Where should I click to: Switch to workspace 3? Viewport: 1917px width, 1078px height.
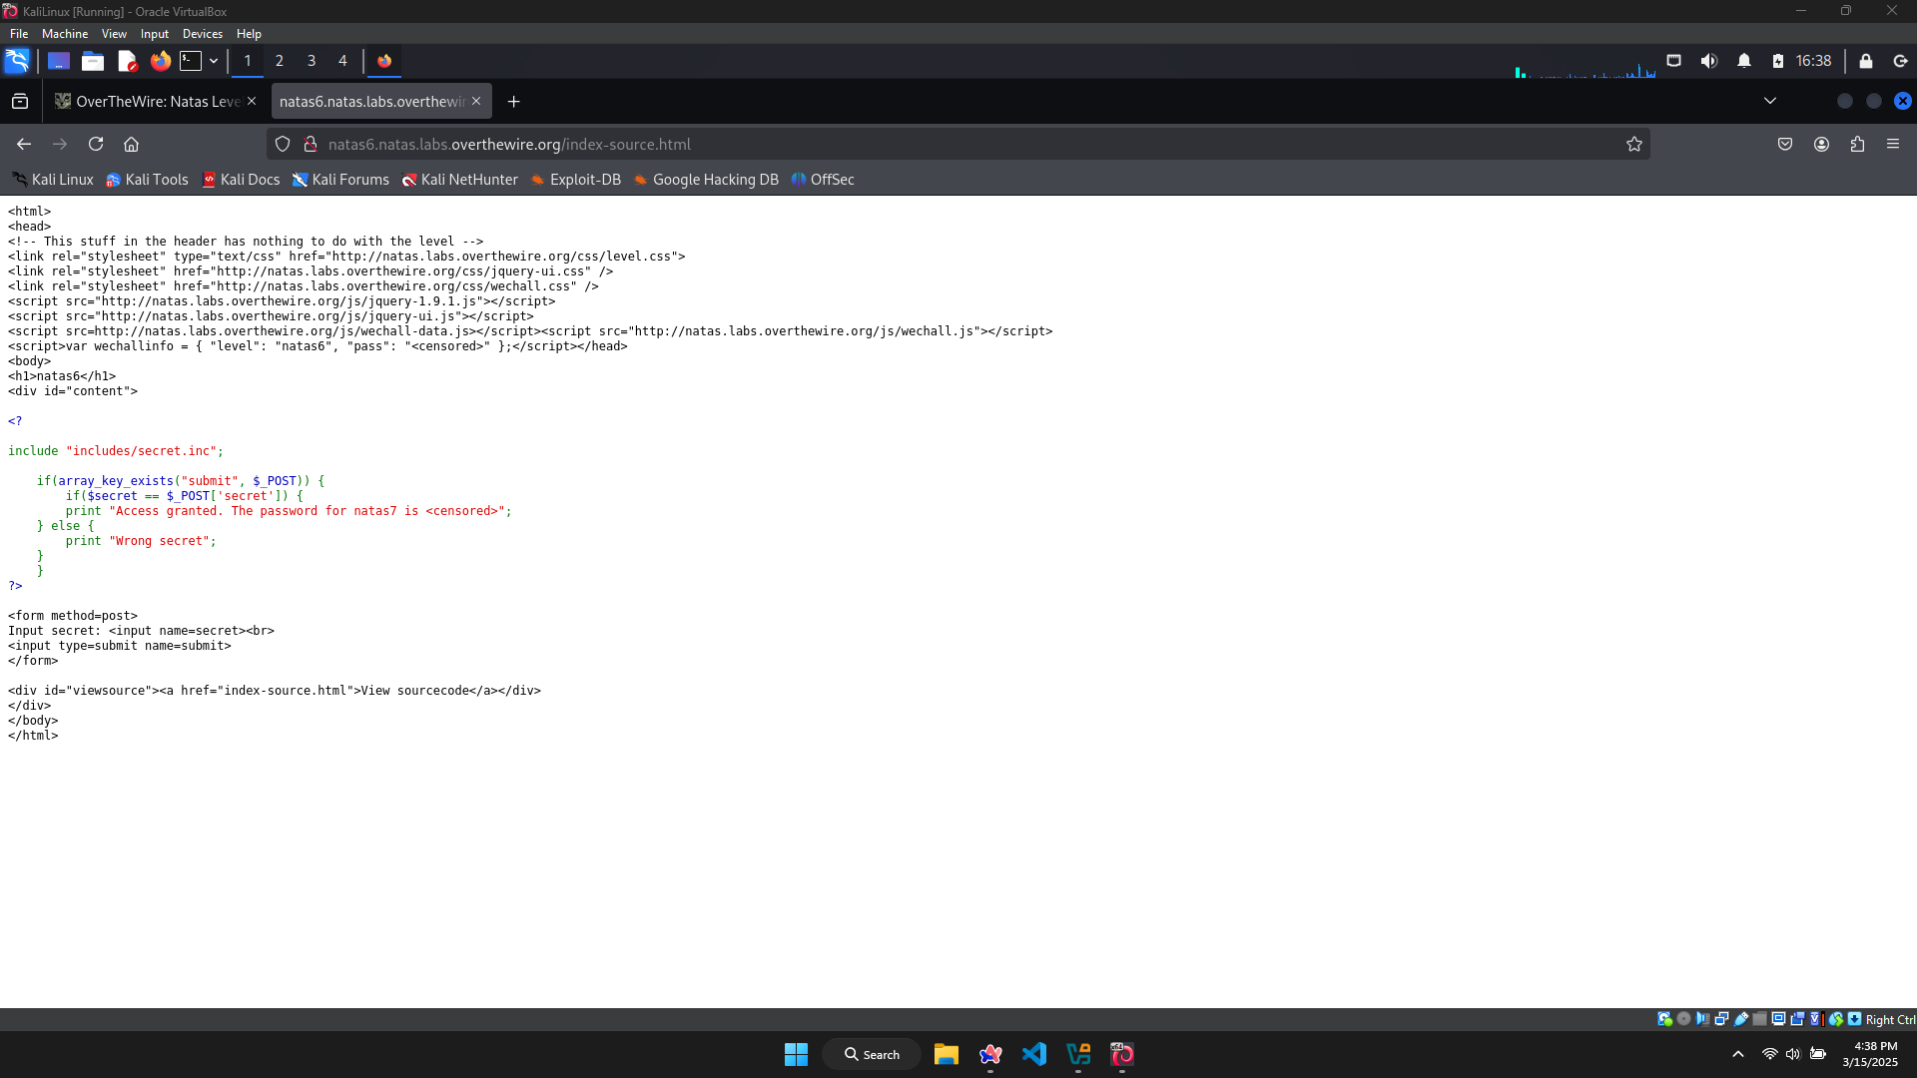[312, 61]
